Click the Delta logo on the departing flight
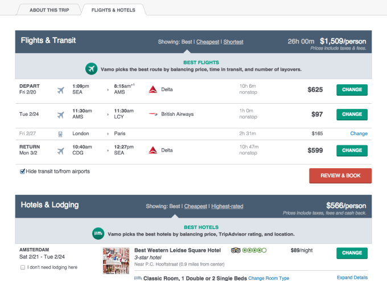Image resolution: width=387 pixels, height=281 pixels. pyautogui.click(x=152, y=89)
